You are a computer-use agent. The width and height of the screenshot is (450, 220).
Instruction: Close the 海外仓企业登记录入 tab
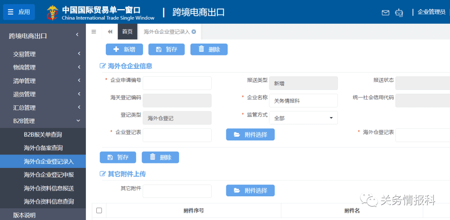(194, 32)
